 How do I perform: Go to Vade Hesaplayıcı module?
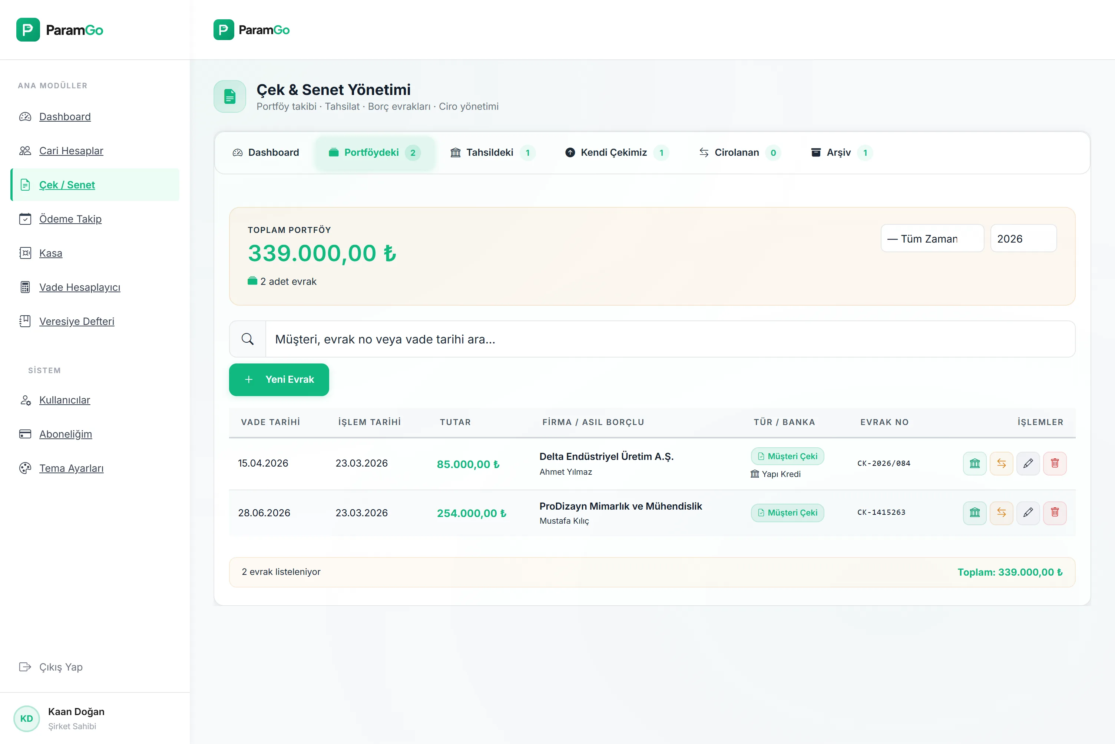80,287
